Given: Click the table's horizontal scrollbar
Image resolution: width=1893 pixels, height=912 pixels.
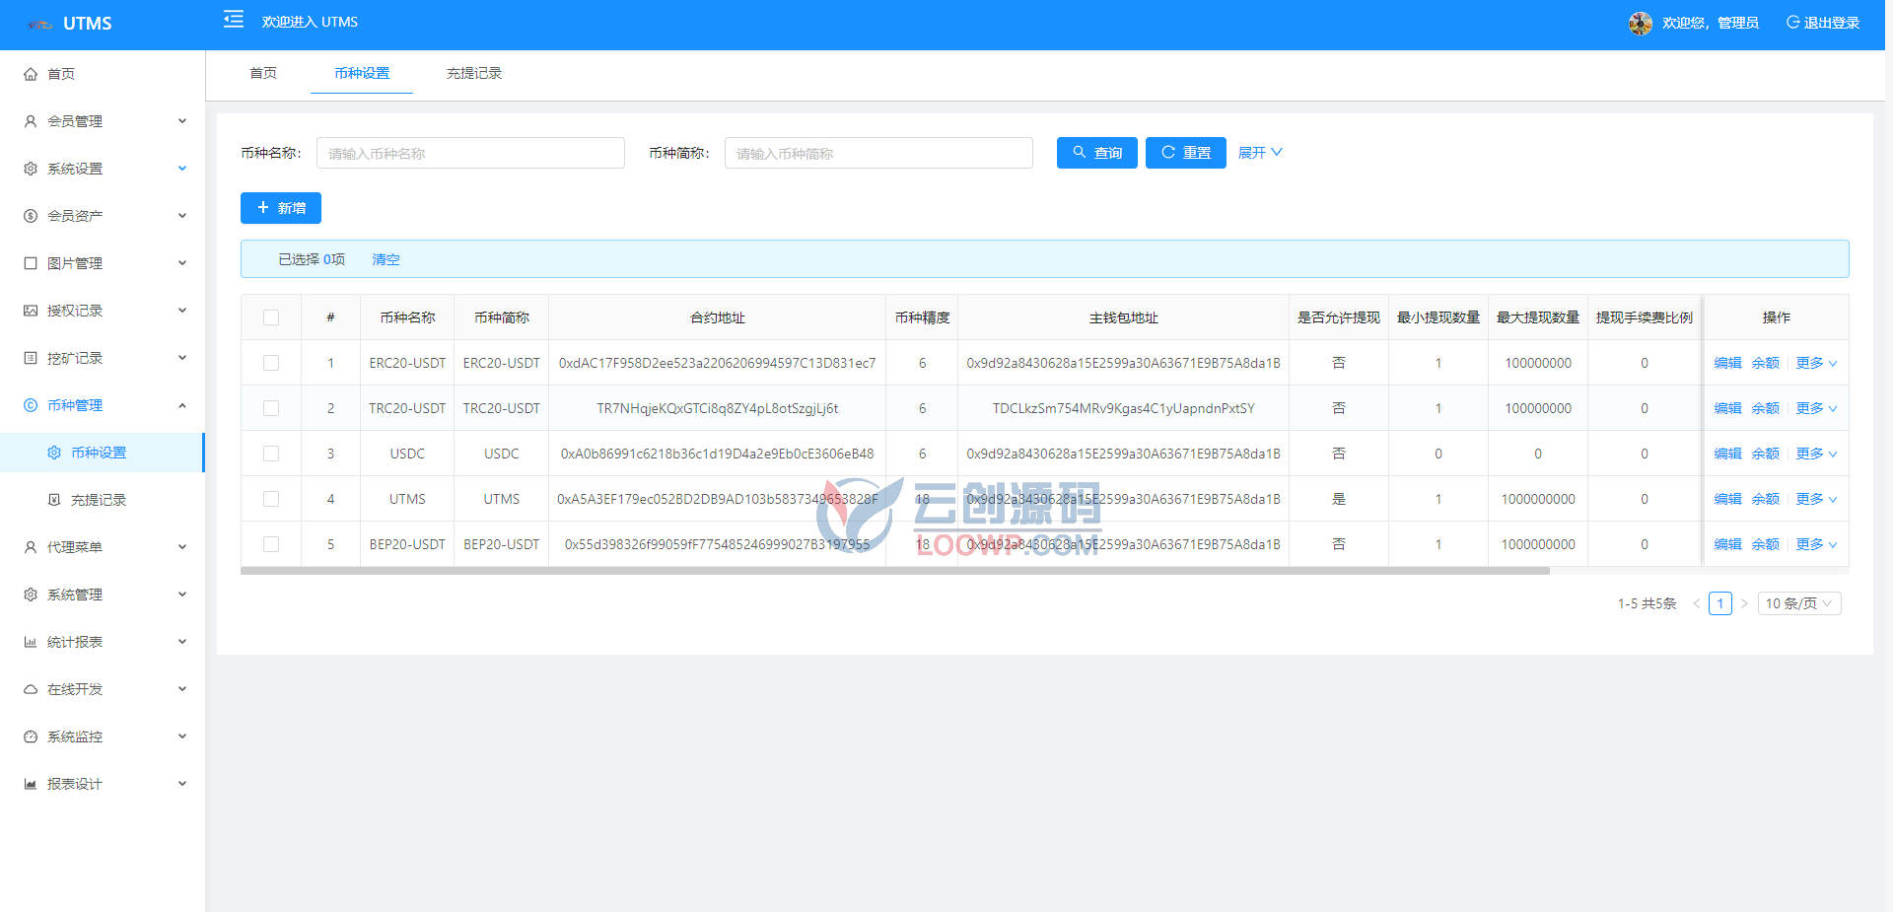Looking at the screenshot, I should pos(895,571).
